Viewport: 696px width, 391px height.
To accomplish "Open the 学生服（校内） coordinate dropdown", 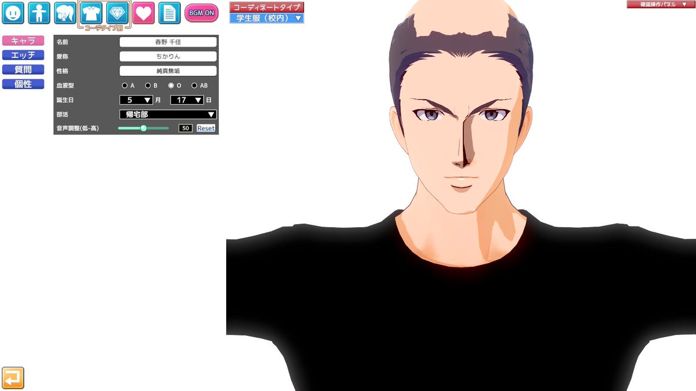I will coord(267,18).
